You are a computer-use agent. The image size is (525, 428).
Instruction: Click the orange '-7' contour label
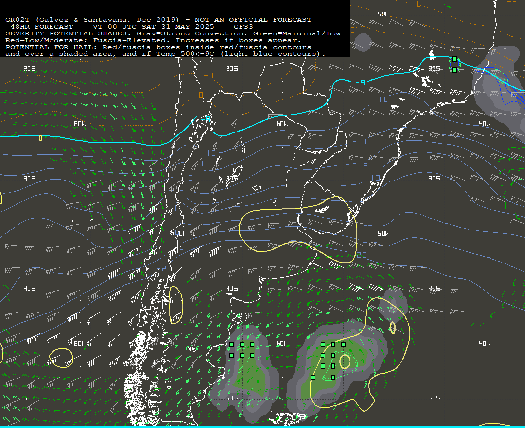(209, 75)
